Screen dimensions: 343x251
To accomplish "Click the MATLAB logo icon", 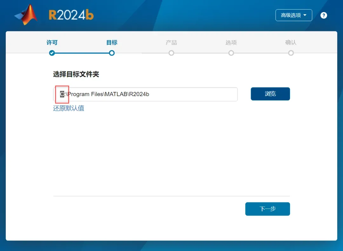I will (26, 15).
